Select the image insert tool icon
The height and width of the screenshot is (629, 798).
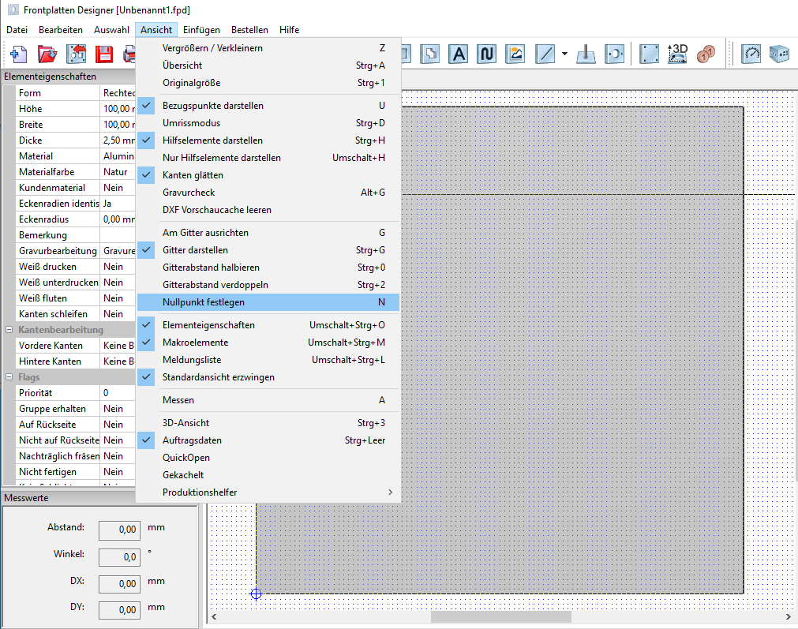515,54
